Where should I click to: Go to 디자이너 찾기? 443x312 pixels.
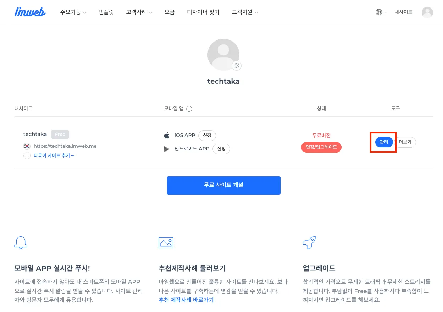pyautogui.click(x=203, y=12)
